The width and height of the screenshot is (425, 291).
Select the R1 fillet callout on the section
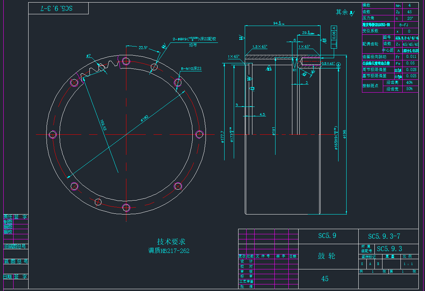click(295, 70)
